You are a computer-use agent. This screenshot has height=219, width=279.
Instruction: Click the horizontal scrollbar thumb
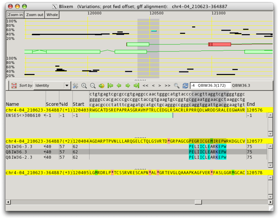pyautogui.click(x=198, y=202)
